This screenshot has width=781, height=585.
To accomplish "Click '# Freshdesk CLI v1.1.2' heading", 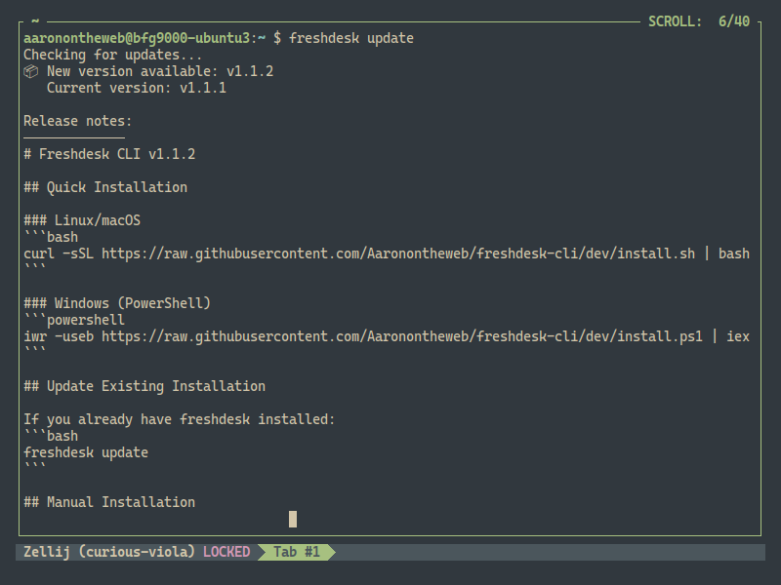I will tap(109, 154).
